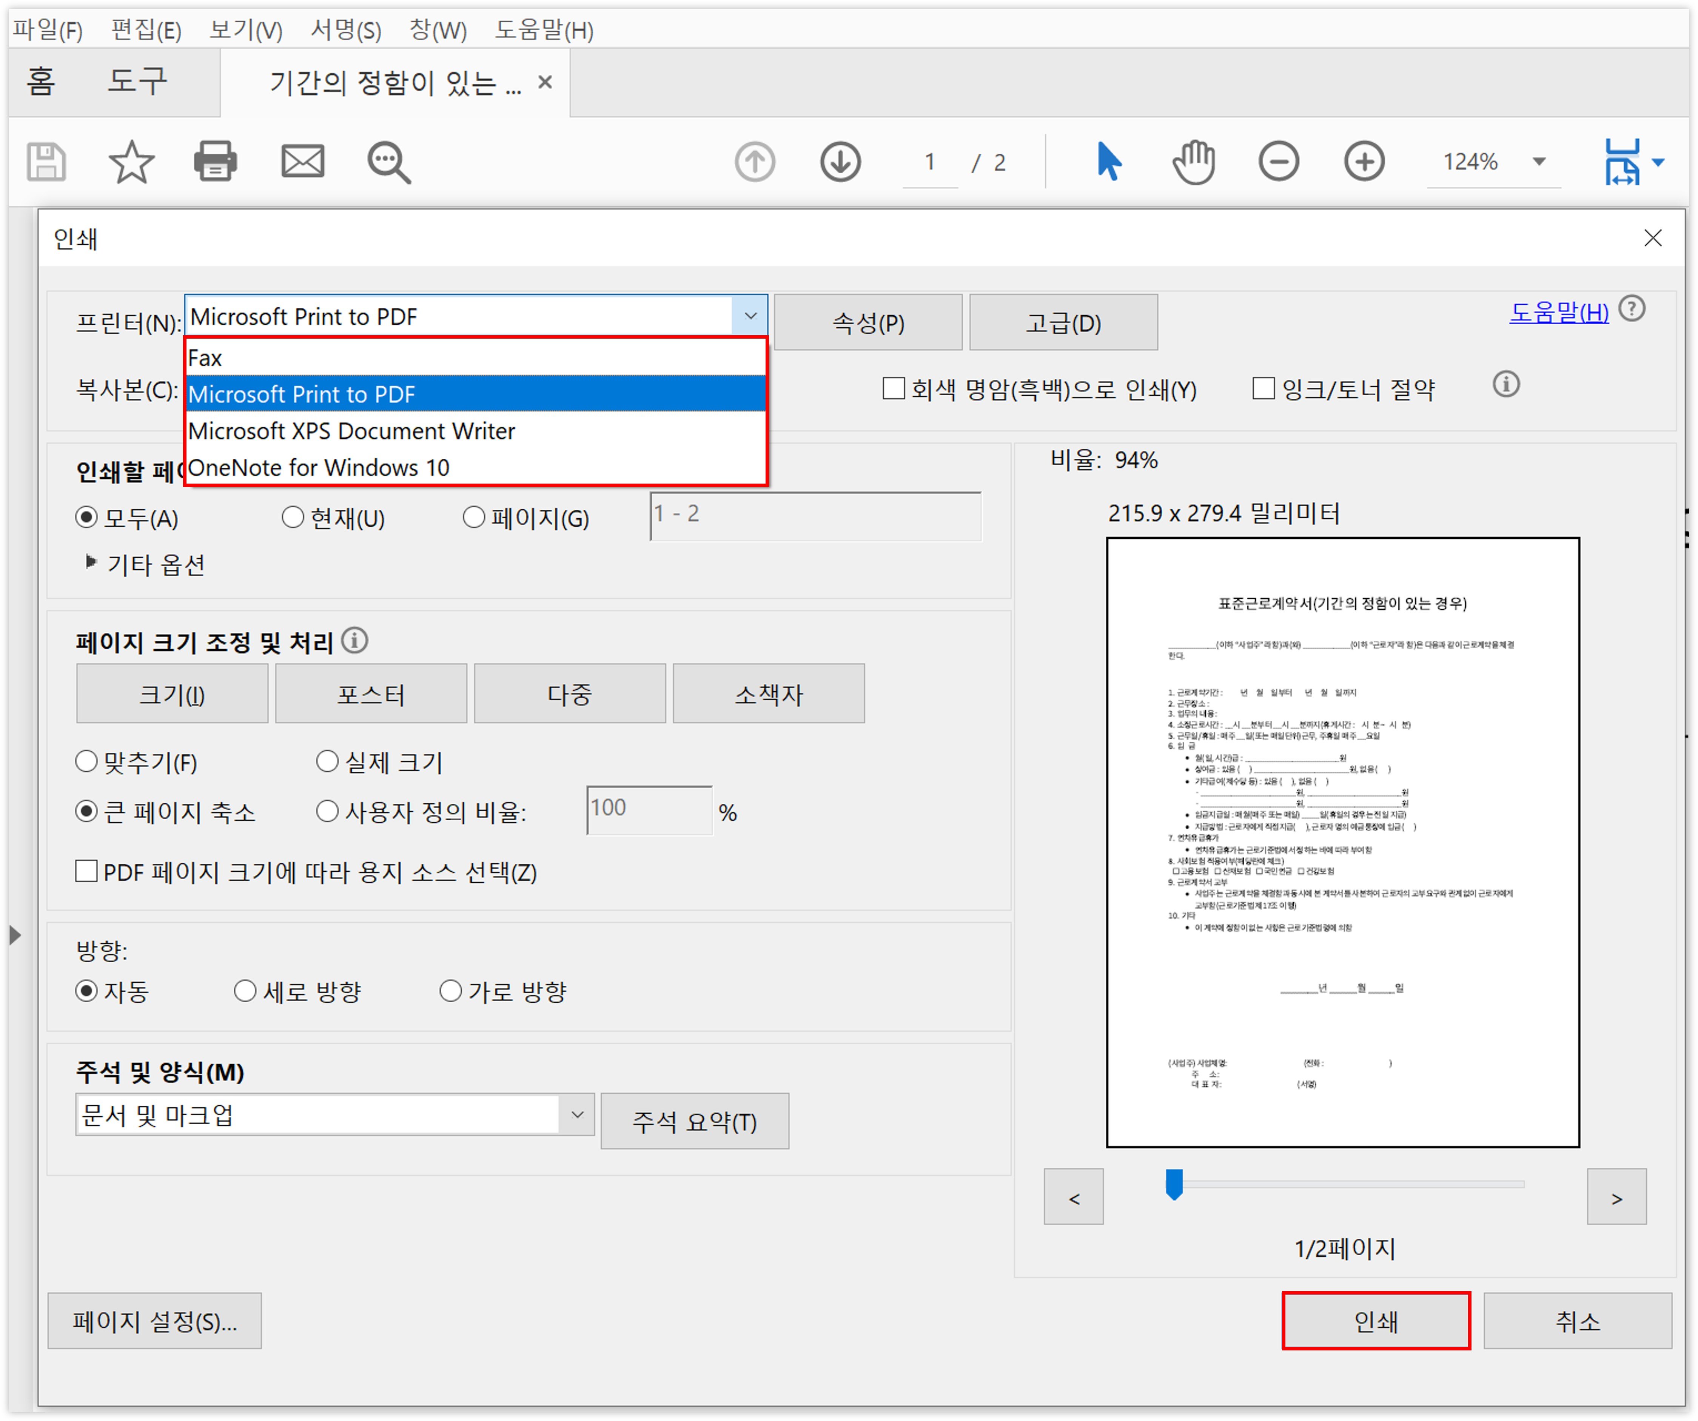This screenshot has width=1698, height=1421.
Task: Select the 가로 방향 radio button
Action: 450,991
